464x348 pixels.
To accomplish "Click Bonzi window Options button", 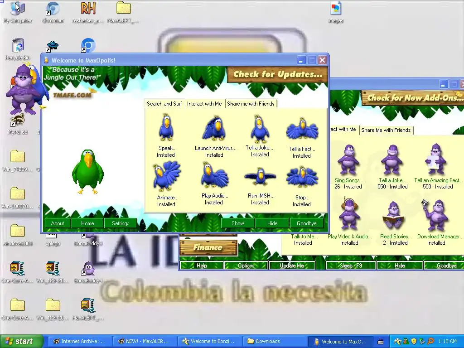I will 246,266.
